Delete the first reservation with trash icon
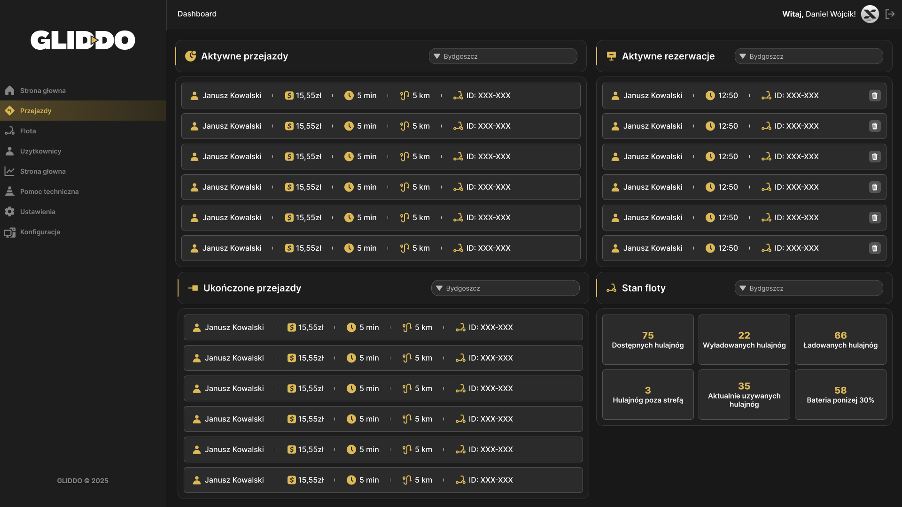902x507 pixels. tap(874, 96)
